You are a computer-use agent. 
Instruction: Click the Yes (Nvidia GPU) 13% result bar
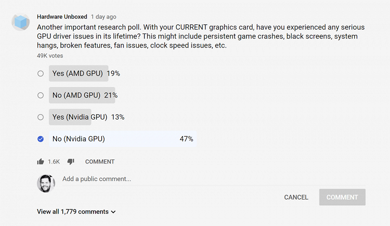tap(70, 117)
